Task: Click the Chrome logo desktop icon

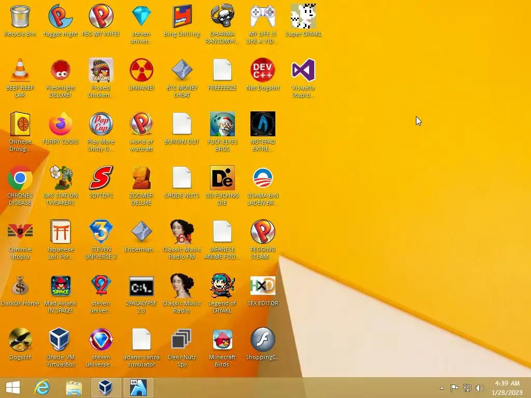Action: [x=20, y=178]
